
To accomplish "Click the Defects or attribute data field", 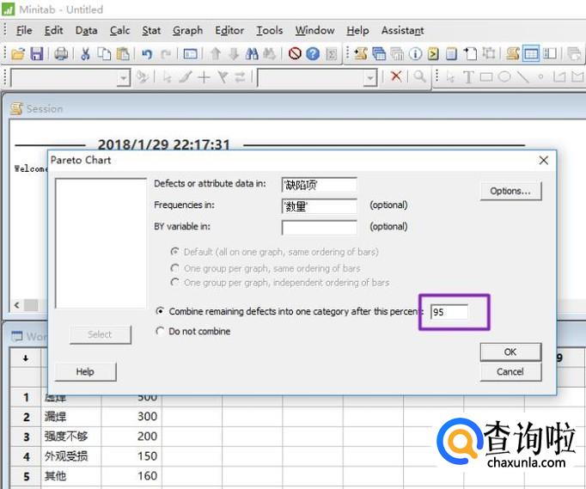I will [x=319, y=185].
